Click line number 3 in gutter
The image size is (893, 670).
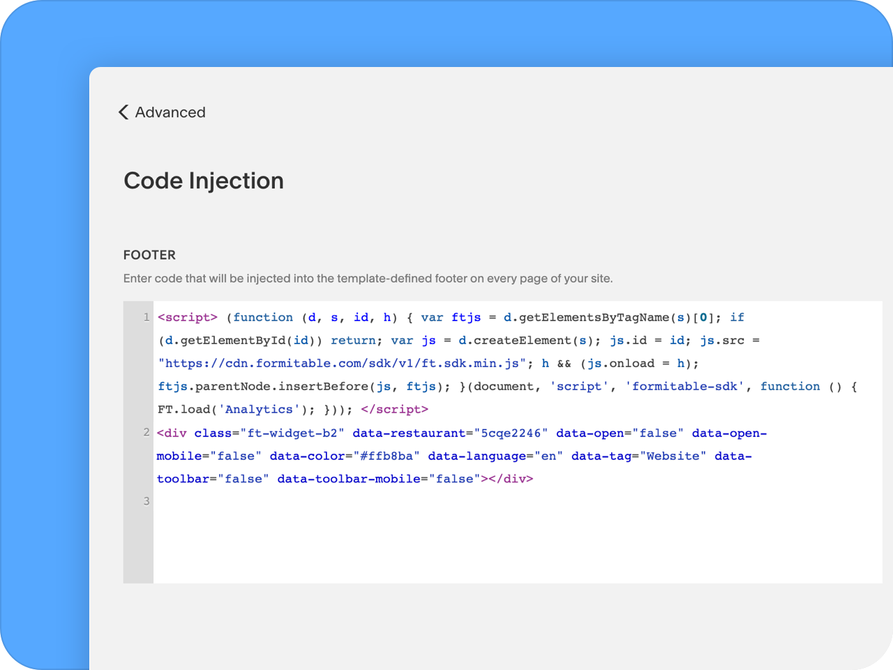146,501
